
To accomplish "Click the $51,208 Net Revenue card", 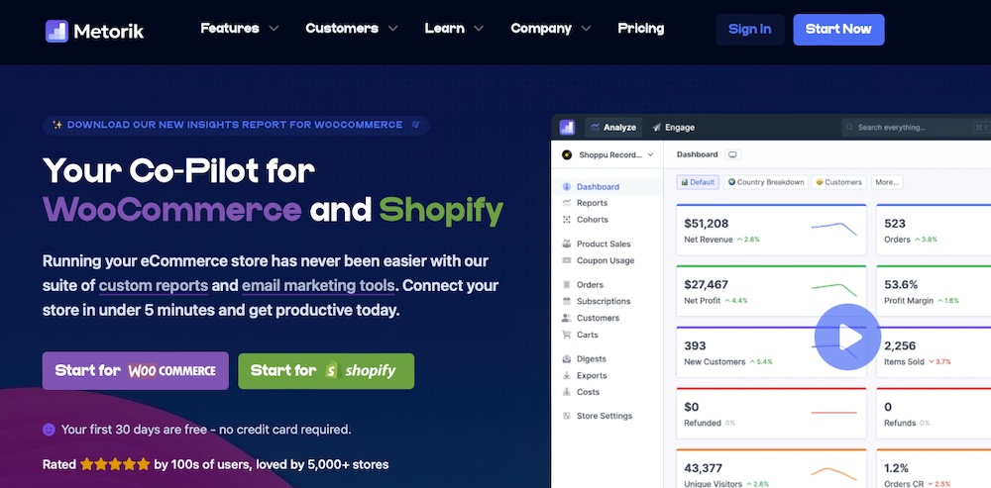I will tap(771, 230).
